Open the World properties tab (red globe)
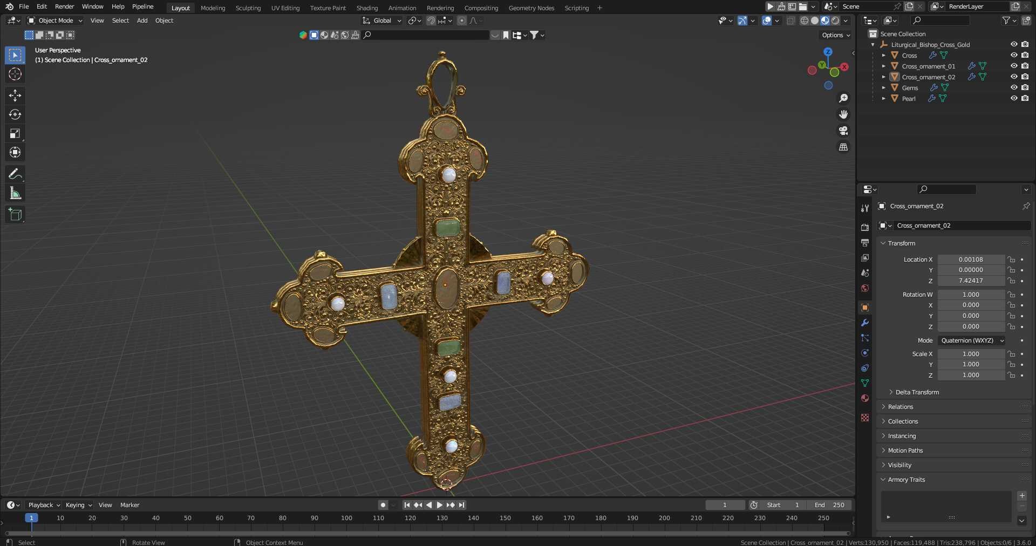Viewport: 1036px width, 546px height. 865,288
